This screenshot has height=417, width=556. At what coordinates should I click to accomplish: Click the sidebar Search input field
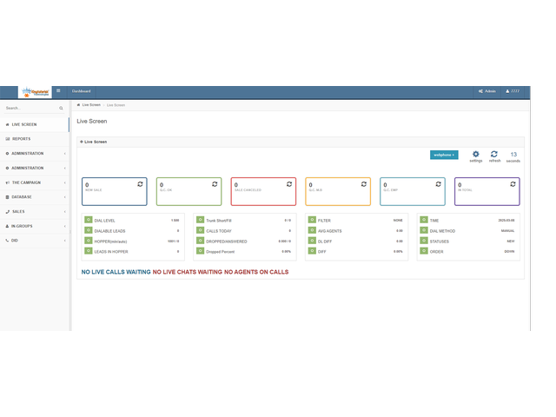pyautogui.click(x=30, y=109)
